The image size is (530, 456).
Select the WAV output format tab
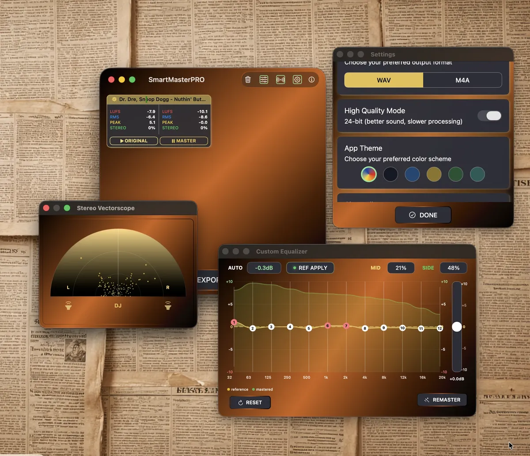pyautogui.click(x=383, y=80)
